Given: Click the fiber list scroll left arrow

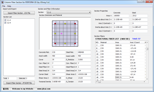Looking at the screenshot, I should pyautogui.click(x=97, y=82).
